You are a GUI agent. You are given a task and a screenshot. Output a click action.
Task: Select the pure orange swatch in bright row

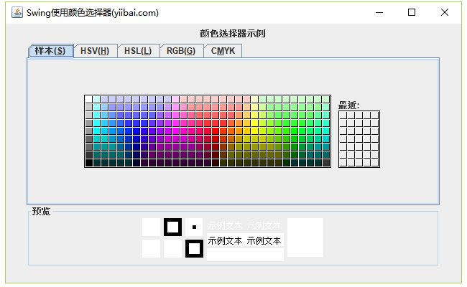pos(239,131)
